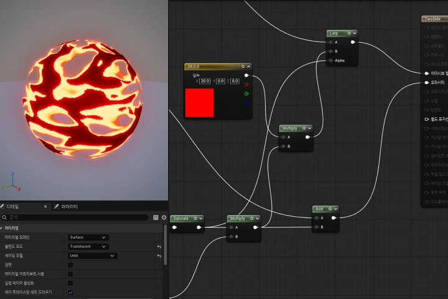Click the lower Multiply node B input pin
Screen dimensions: 448x299
[x=231, y=237]
